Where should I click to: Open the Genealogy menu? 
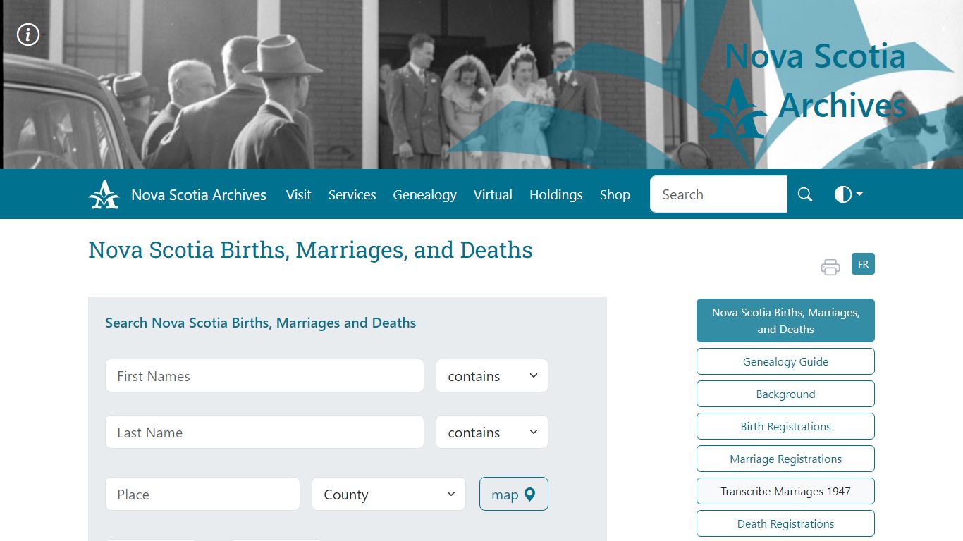click(x=424, y=195)
